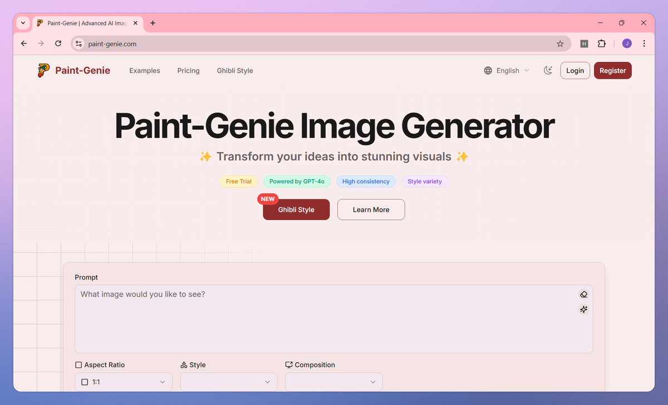Expand the Composition dropdown

tap(334, 382)
